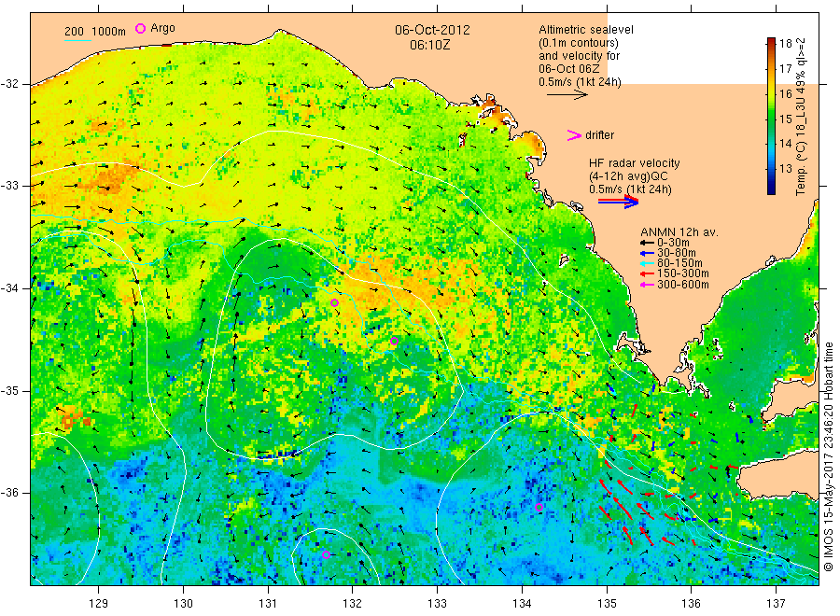Click the red-blue HF radar velocity arrow
Viewport: 840px width, 616px height.
tap(618, 202)
